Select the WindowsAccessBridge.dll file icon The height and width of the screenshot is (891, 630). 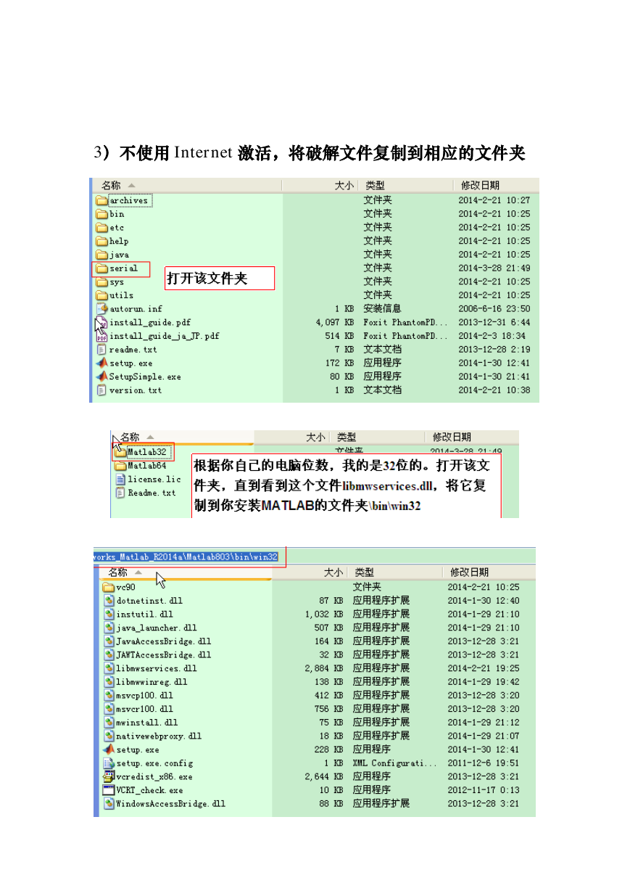tap(109, 804)
